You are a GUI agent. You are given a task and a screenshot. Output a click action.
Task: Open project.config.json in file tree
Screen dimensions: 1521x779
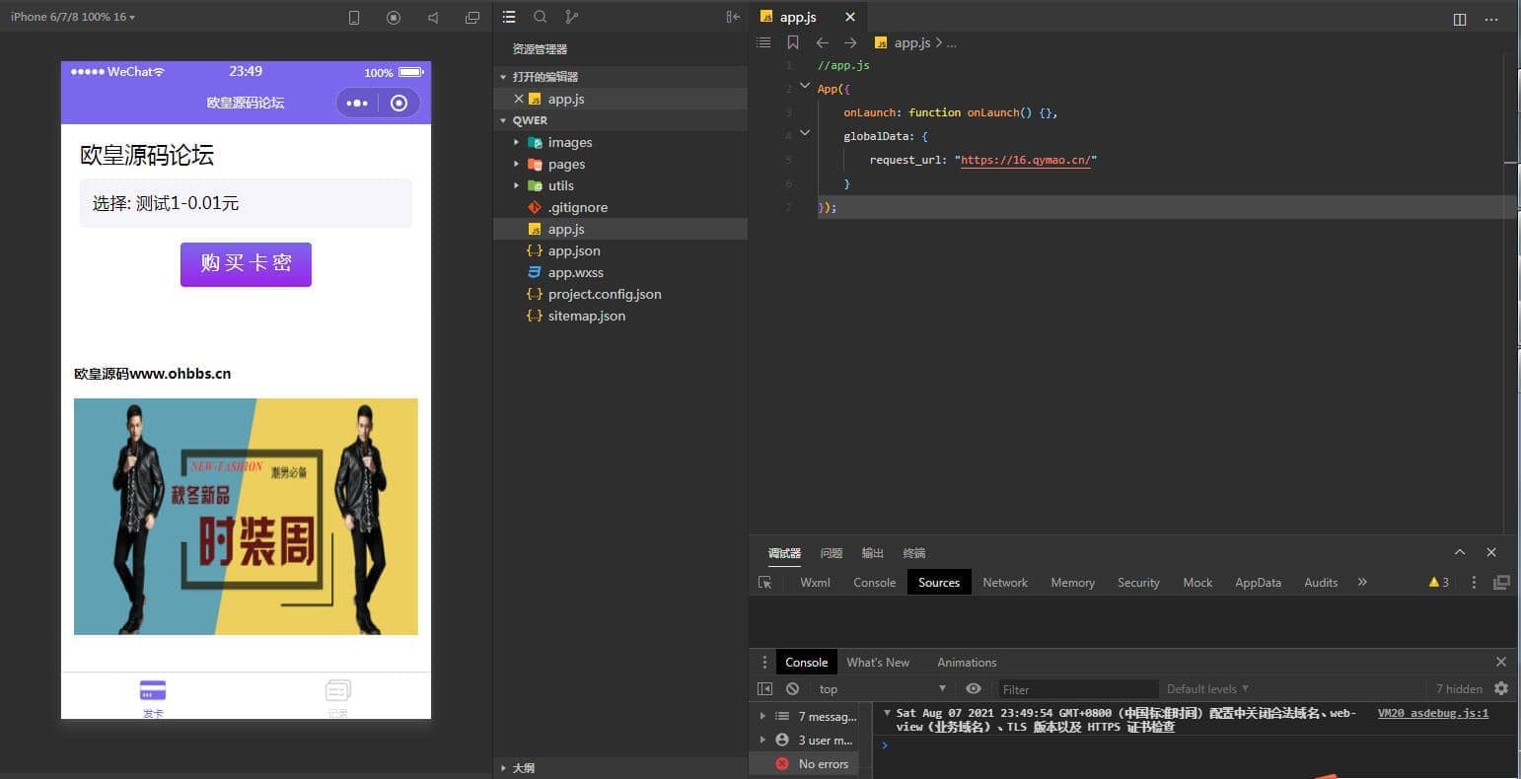pyautogui.click(x=604, y=294)
